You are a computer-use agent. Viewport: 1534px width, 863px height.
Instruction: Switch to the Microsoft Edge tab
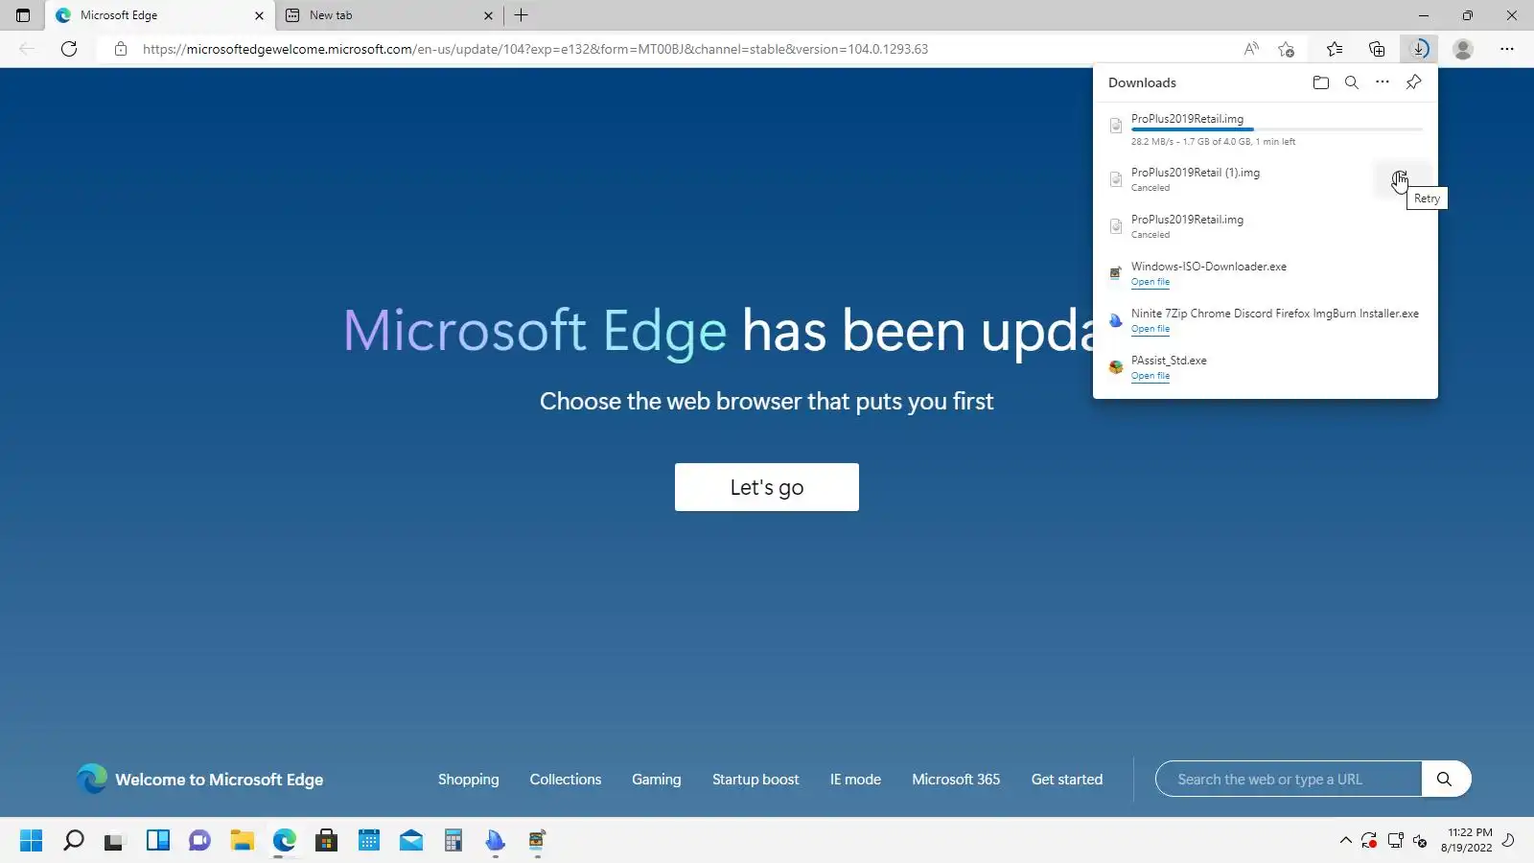click(160, 15)
